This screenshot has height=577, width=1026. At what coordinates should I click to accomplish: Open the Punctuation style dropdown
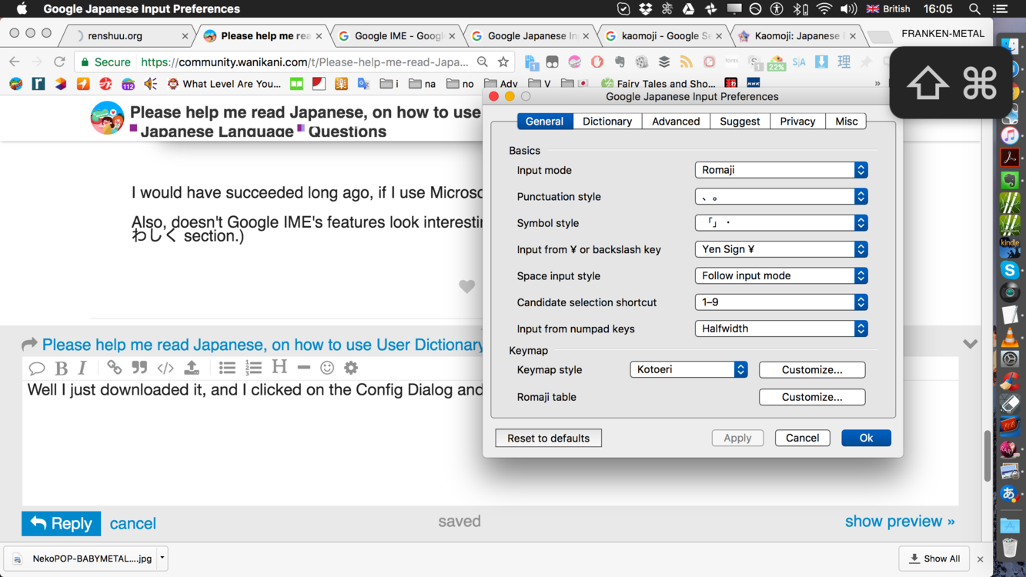[781, 196]
